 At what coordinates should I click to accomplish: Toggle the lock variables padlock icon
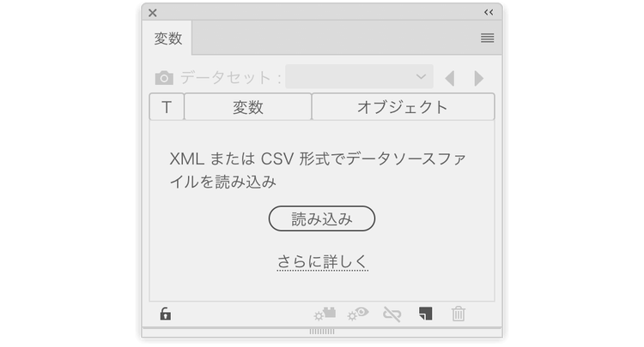point(166,314)
